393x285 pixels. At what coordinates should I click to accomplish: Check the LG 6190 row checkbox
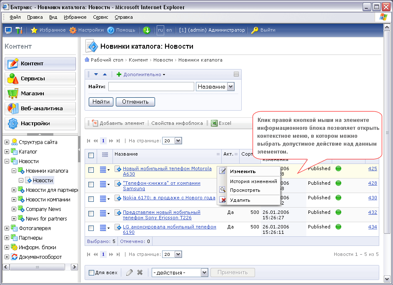pos(91,228)
